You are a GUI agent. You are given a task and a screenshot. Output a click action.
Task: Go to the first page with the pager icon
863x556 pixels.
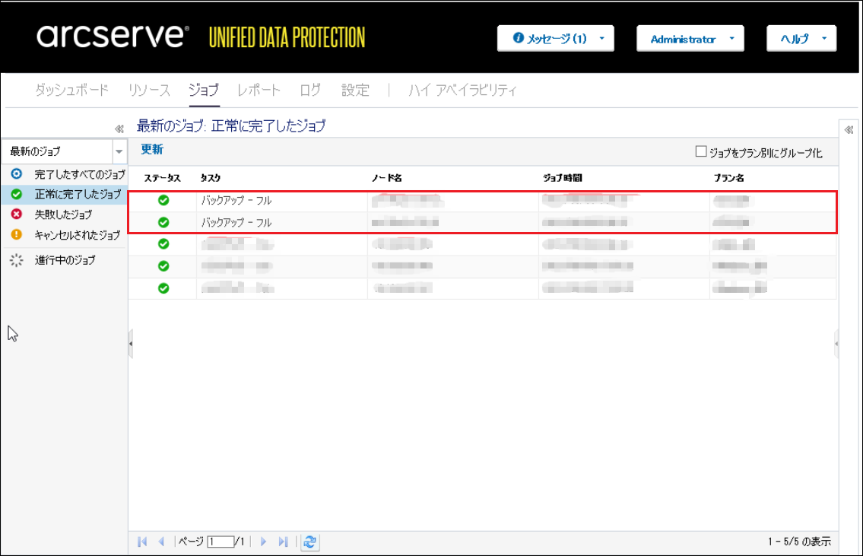142,542
